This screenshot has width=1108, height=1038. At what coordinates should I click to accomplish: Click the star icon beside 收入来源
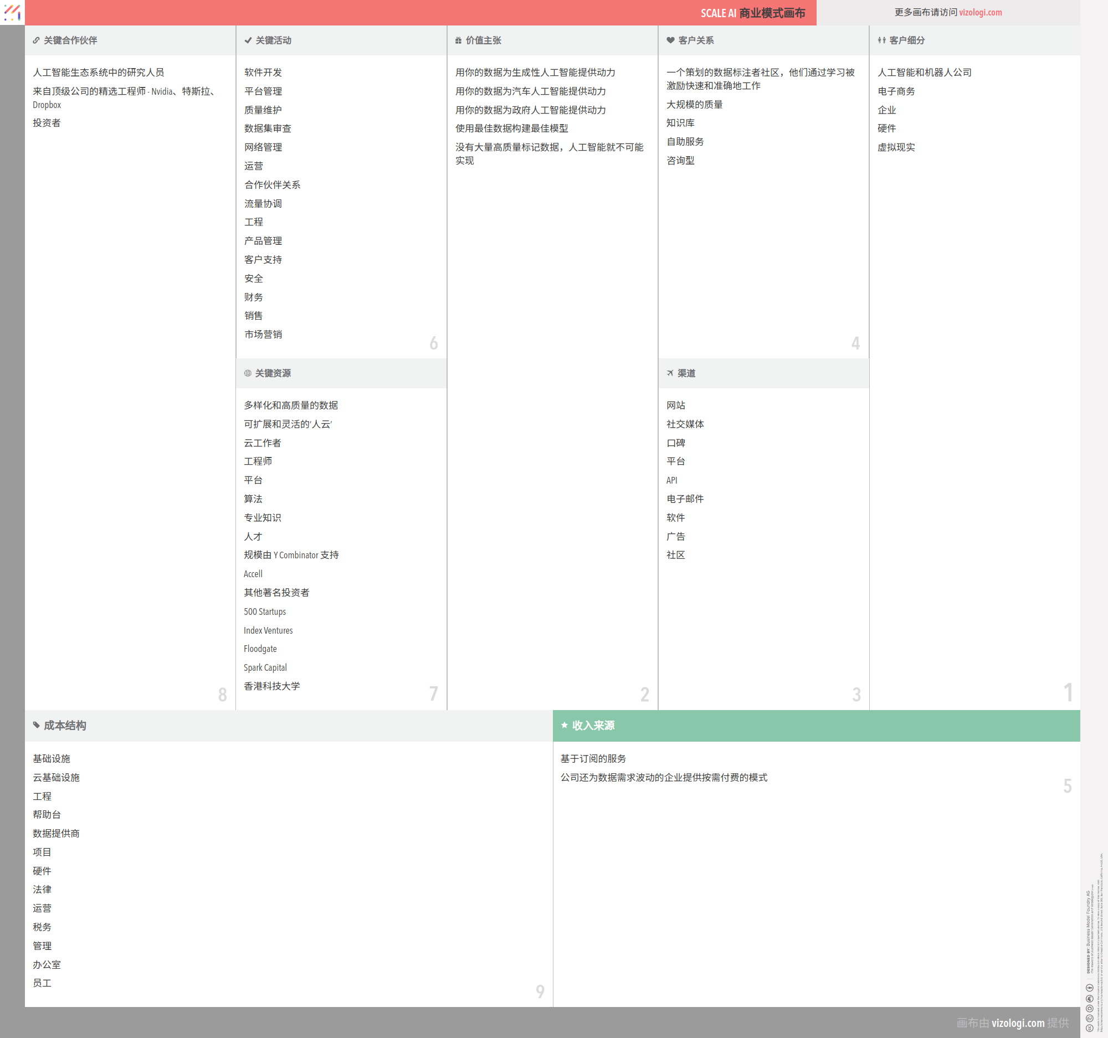click(x=564, y=725)
